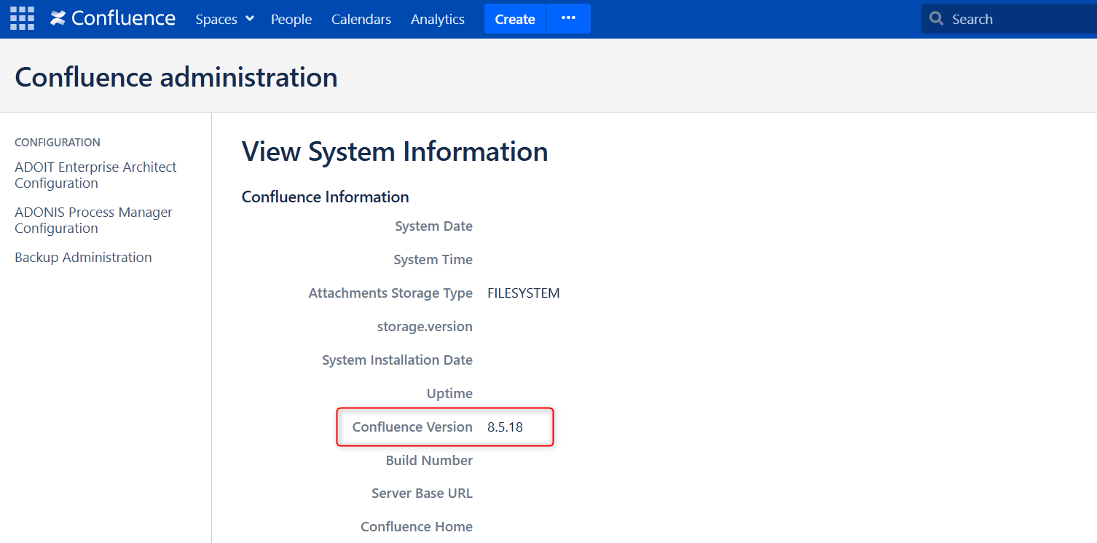The height and width of the screenshot is (543, 1097).
Task: Open ADOIT Enterprise Architect Configuration
Action: (x=95, y=175)
